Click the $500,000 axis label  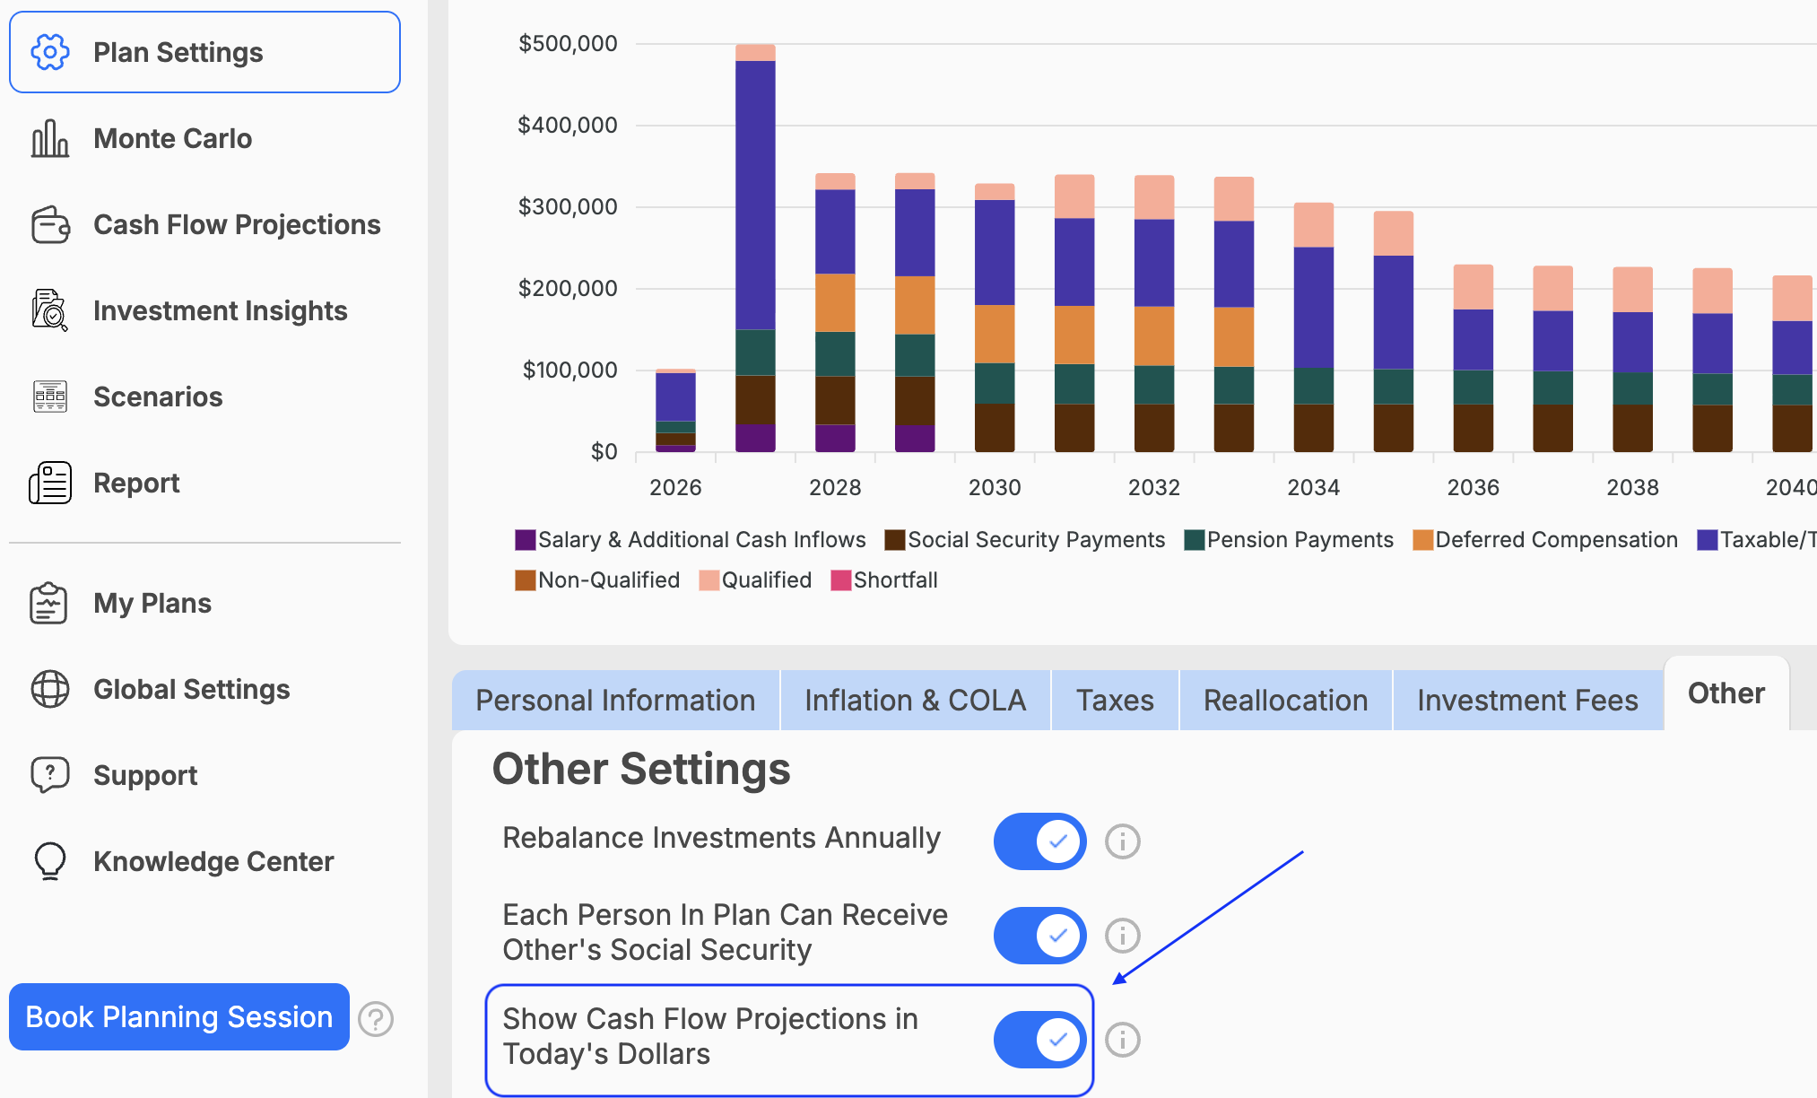tap(568, 43)
